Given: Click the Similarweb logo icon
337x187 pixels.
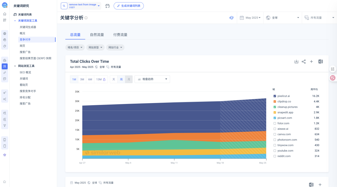Looking at the screenshot, I should click(4, 5).
